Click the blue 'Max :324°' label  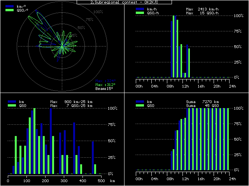point(105,81)
